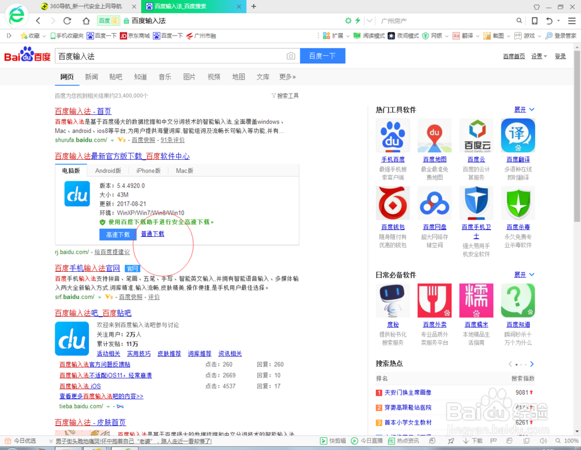Open the 百度翻译 app icon
This screenshot has width=581, height=450.
[518, 135]
